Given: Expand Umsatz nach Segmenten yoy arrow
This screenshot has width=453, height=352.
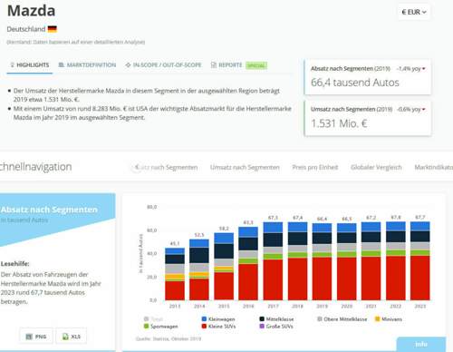Looking at the screenshot, I should 424,109.
